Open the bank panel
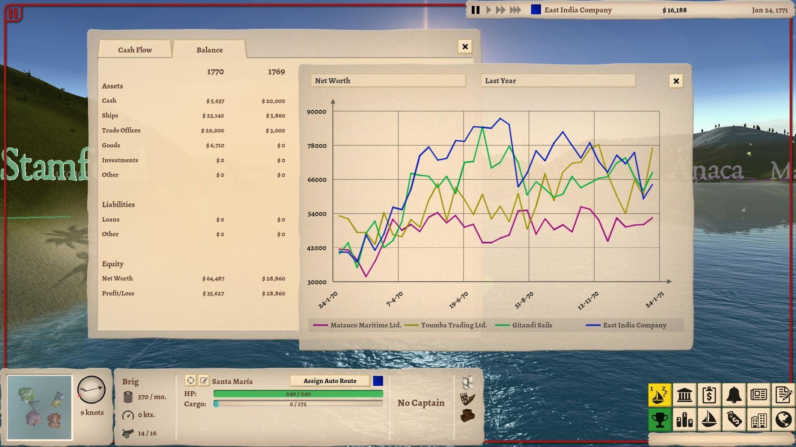 tap(684, 395)
